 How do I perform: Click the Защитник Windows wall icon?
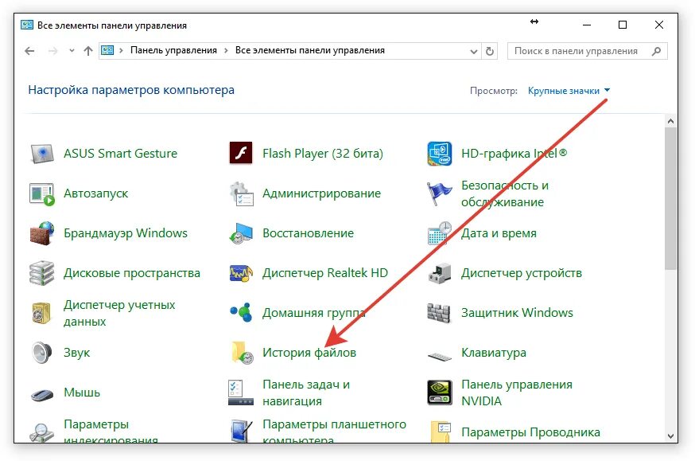point(439,313)
